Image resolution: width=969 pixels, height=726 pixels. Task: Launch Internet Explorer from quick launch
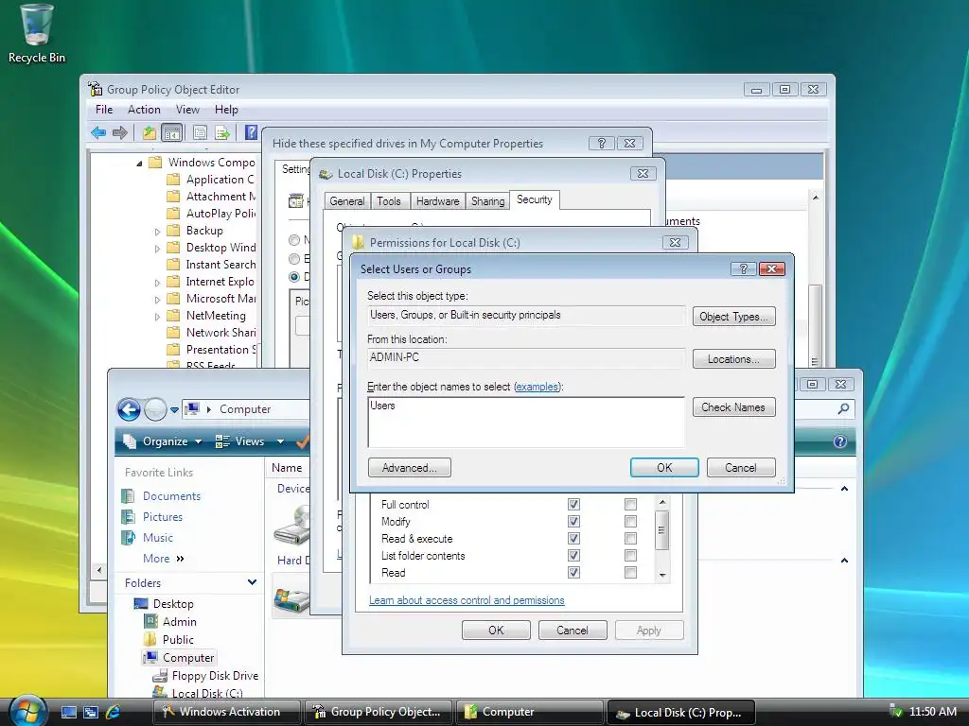click(114, 712)
